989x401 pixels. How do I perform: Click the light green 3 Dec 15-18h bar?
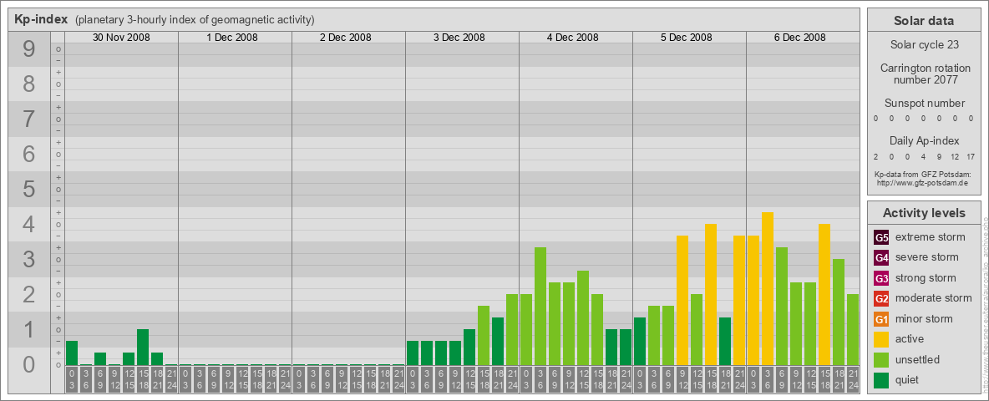tap(483, 336)
